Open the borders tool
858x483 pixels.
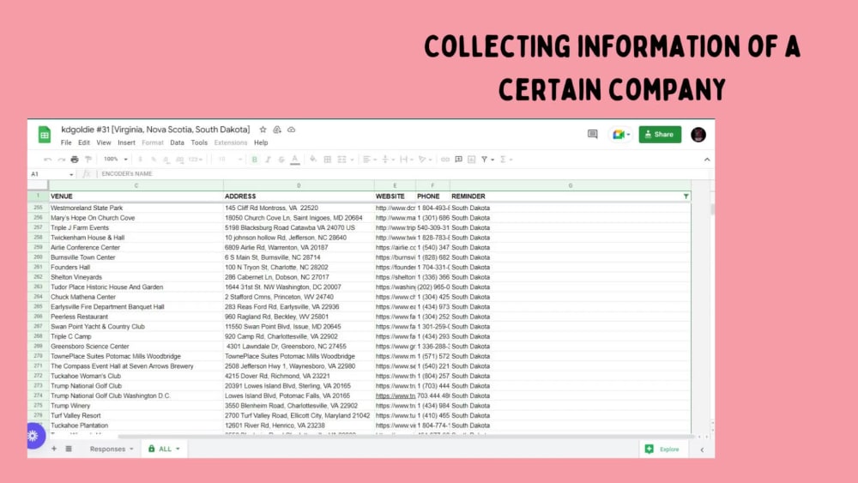coord(327,160)
